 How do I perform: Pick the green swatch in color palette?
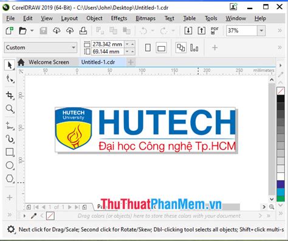coord(281,198)
